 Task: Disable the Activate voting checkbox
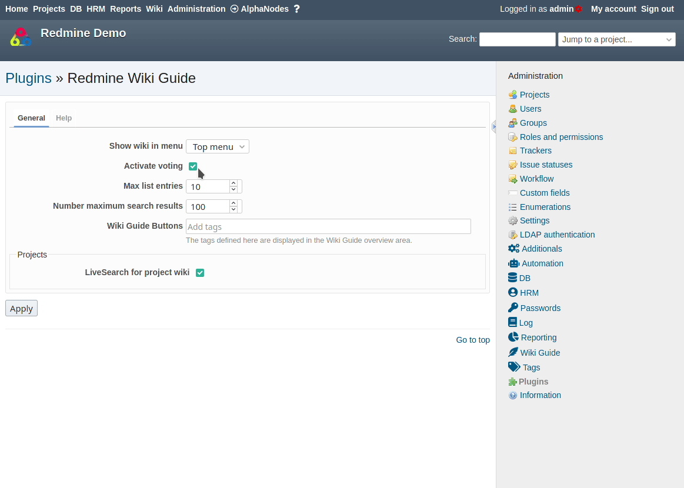[x=193, y=166]
